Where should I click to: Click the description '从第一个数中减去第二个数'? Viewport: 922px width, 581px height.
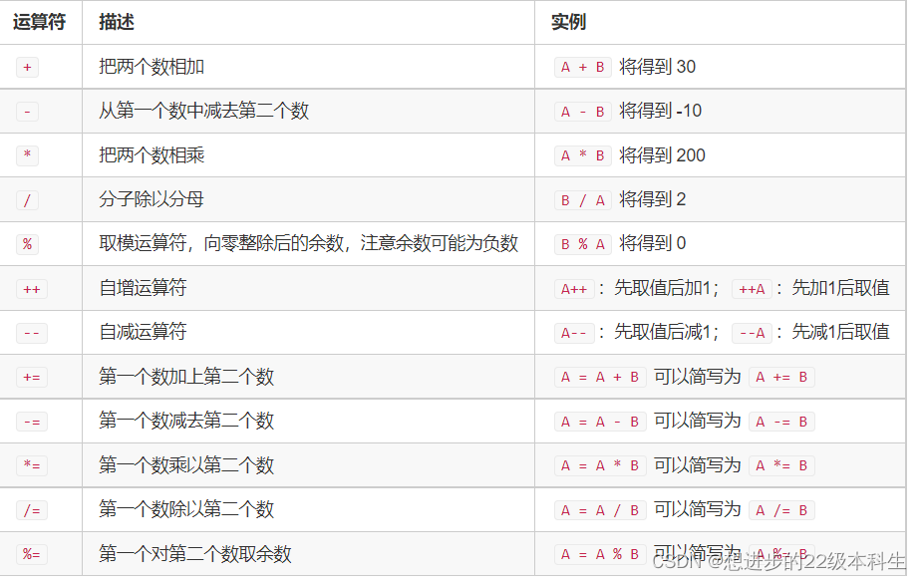pos(204,111)
